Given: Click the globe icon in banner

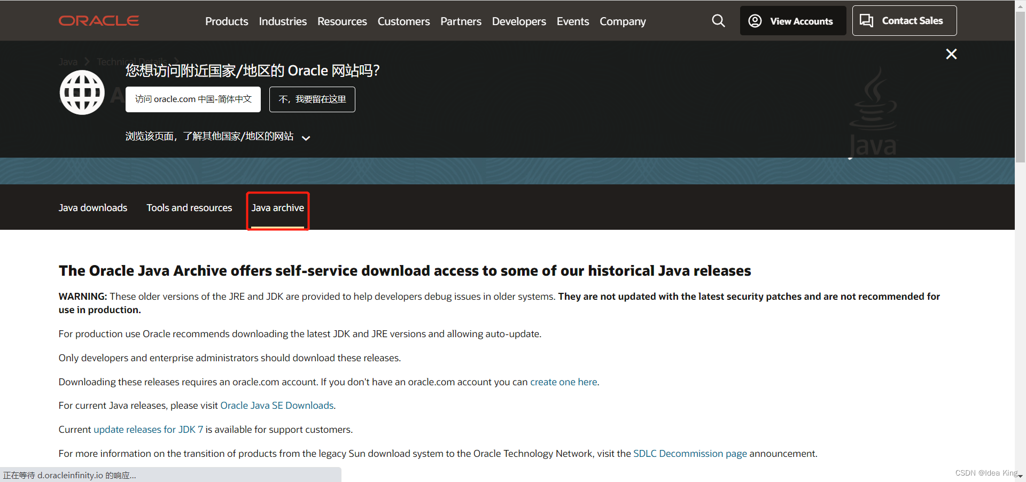Looking at the screenshot, I should 82,92.
